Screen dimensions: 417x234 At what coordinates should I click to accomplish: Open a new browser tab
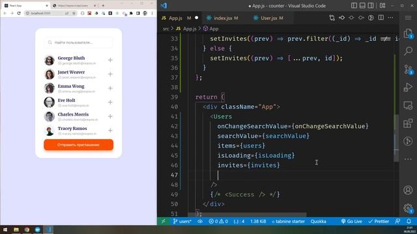click(103, 5)
